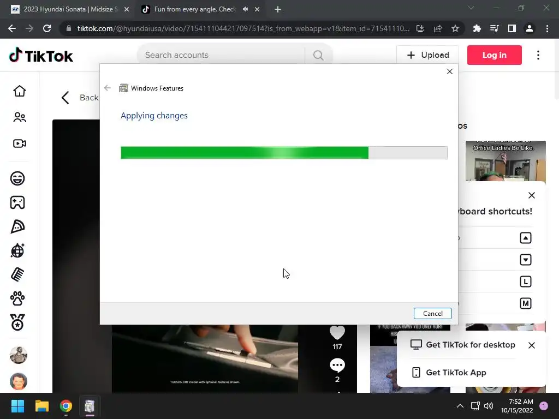Select the Sports medal category
Image resolution: width=559 pixels, height=419 pixels.
point(17,322)
